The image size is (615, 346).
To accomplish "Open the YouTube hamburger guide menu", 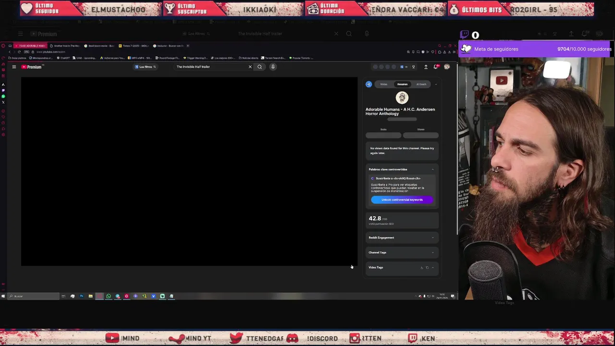I will coord(14,67).
